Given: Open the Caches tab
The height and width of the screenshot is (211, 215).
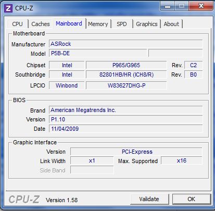Looking at the screenshot, I should pos(41,24).
